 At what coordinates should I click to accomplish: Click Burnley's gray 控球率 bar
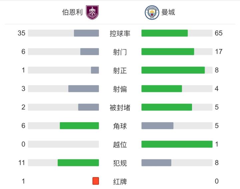[86, 33]
